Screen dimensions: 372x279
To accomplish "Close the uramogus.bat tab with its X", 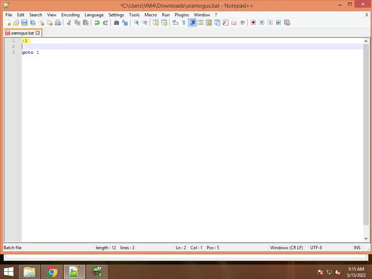I will tap(37, 33).
